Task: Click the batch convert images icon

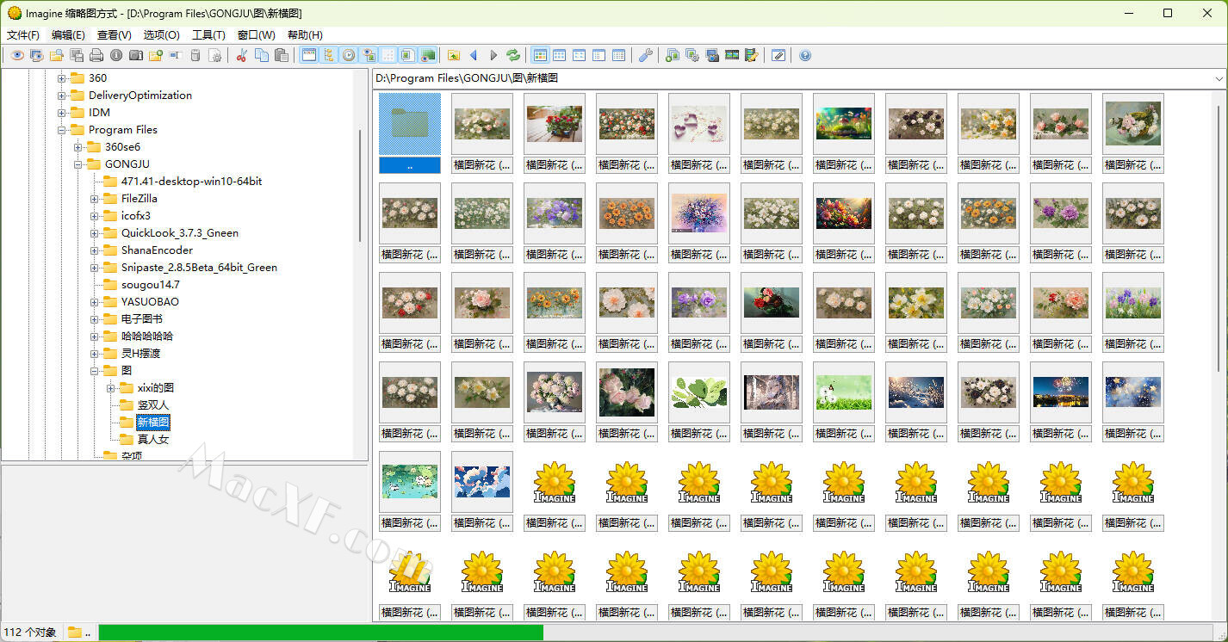Action: point(673,55)
